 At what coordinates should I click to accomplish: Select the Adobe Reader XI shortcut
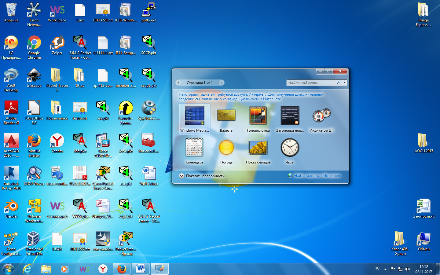11,113
